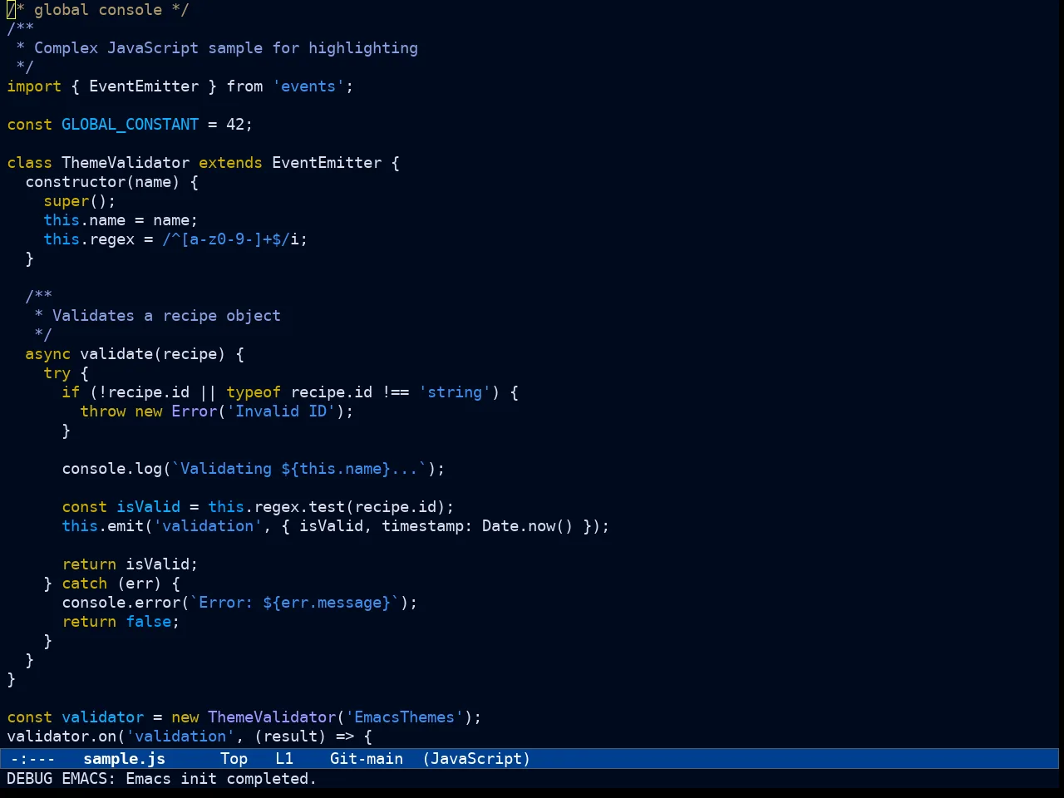Click the 'false' literal
The height and width of the screenshot is (798, 1064).
(149, 622)
